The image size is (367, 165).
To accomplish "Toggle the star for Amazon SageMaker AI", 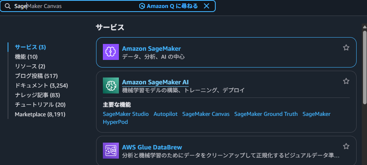I will tap(346, 81).
